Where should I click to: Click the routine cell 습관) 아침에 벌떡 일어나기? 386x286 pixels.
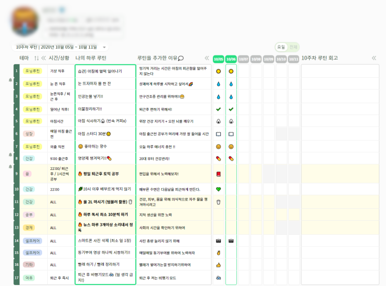(x=105, y=71)
